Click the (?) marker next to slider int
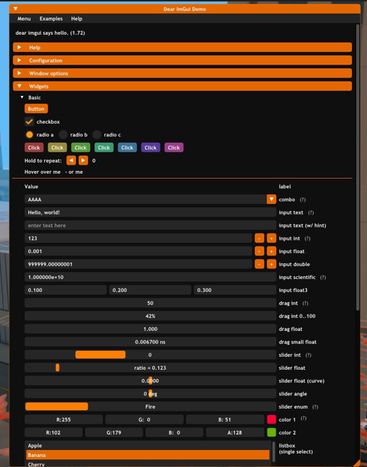367x467 pixels. coord(308,355)
